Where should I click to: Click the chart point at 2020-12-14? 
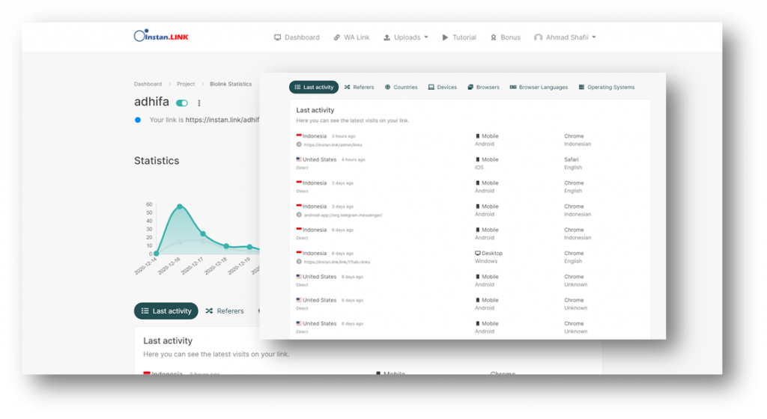156,254
